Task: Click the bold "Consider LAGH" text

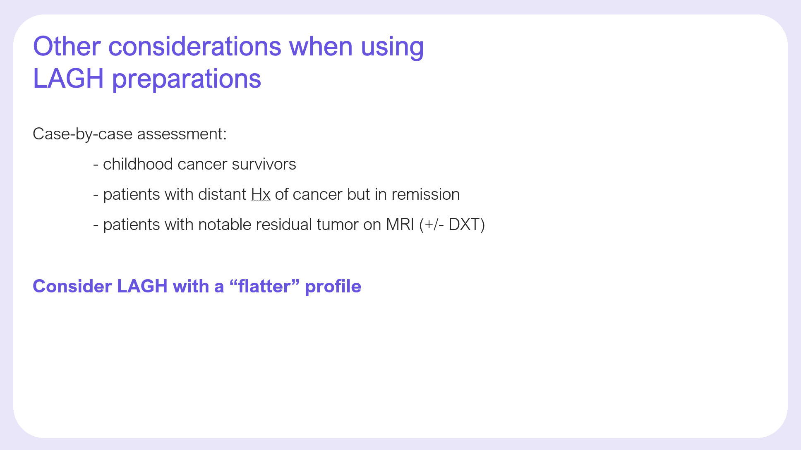Action: click(100, 286)
